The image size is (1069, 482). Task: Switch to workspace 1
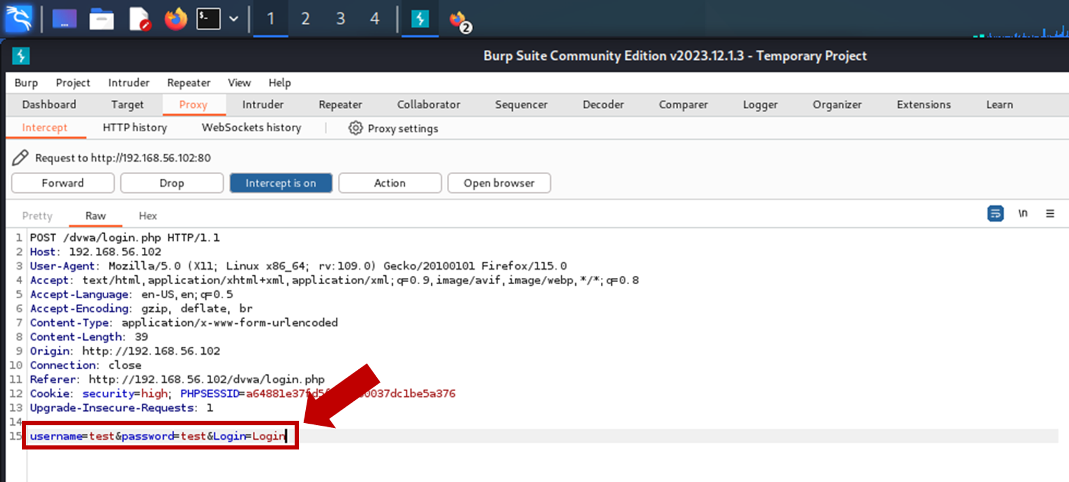coord(270,19)
